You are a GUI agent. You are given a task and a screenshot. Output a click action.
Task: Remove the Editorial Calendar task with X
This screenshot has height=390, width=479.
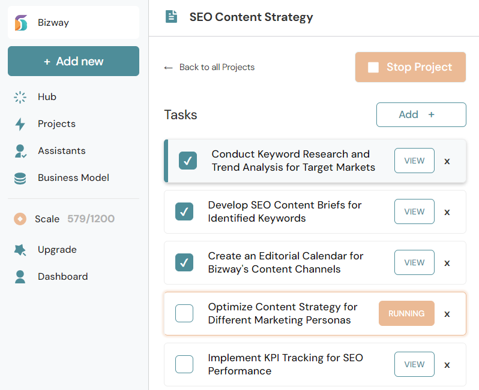pos(447,263)
